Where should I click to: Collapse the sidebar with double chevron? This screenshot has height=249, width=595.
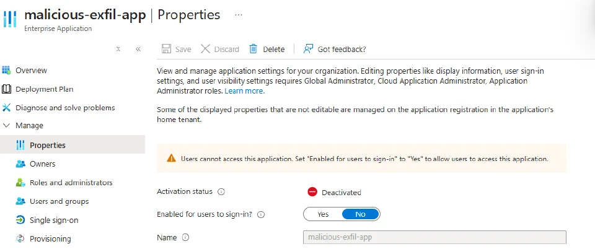138,49
